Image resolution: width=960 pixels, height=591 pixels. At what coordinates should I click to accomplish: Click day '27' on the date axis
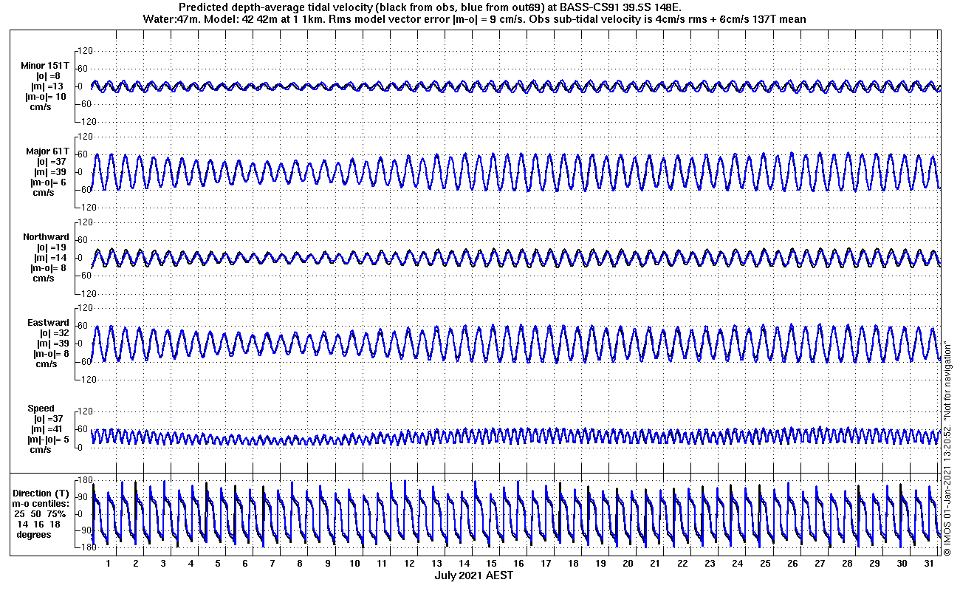click(819, 564)
